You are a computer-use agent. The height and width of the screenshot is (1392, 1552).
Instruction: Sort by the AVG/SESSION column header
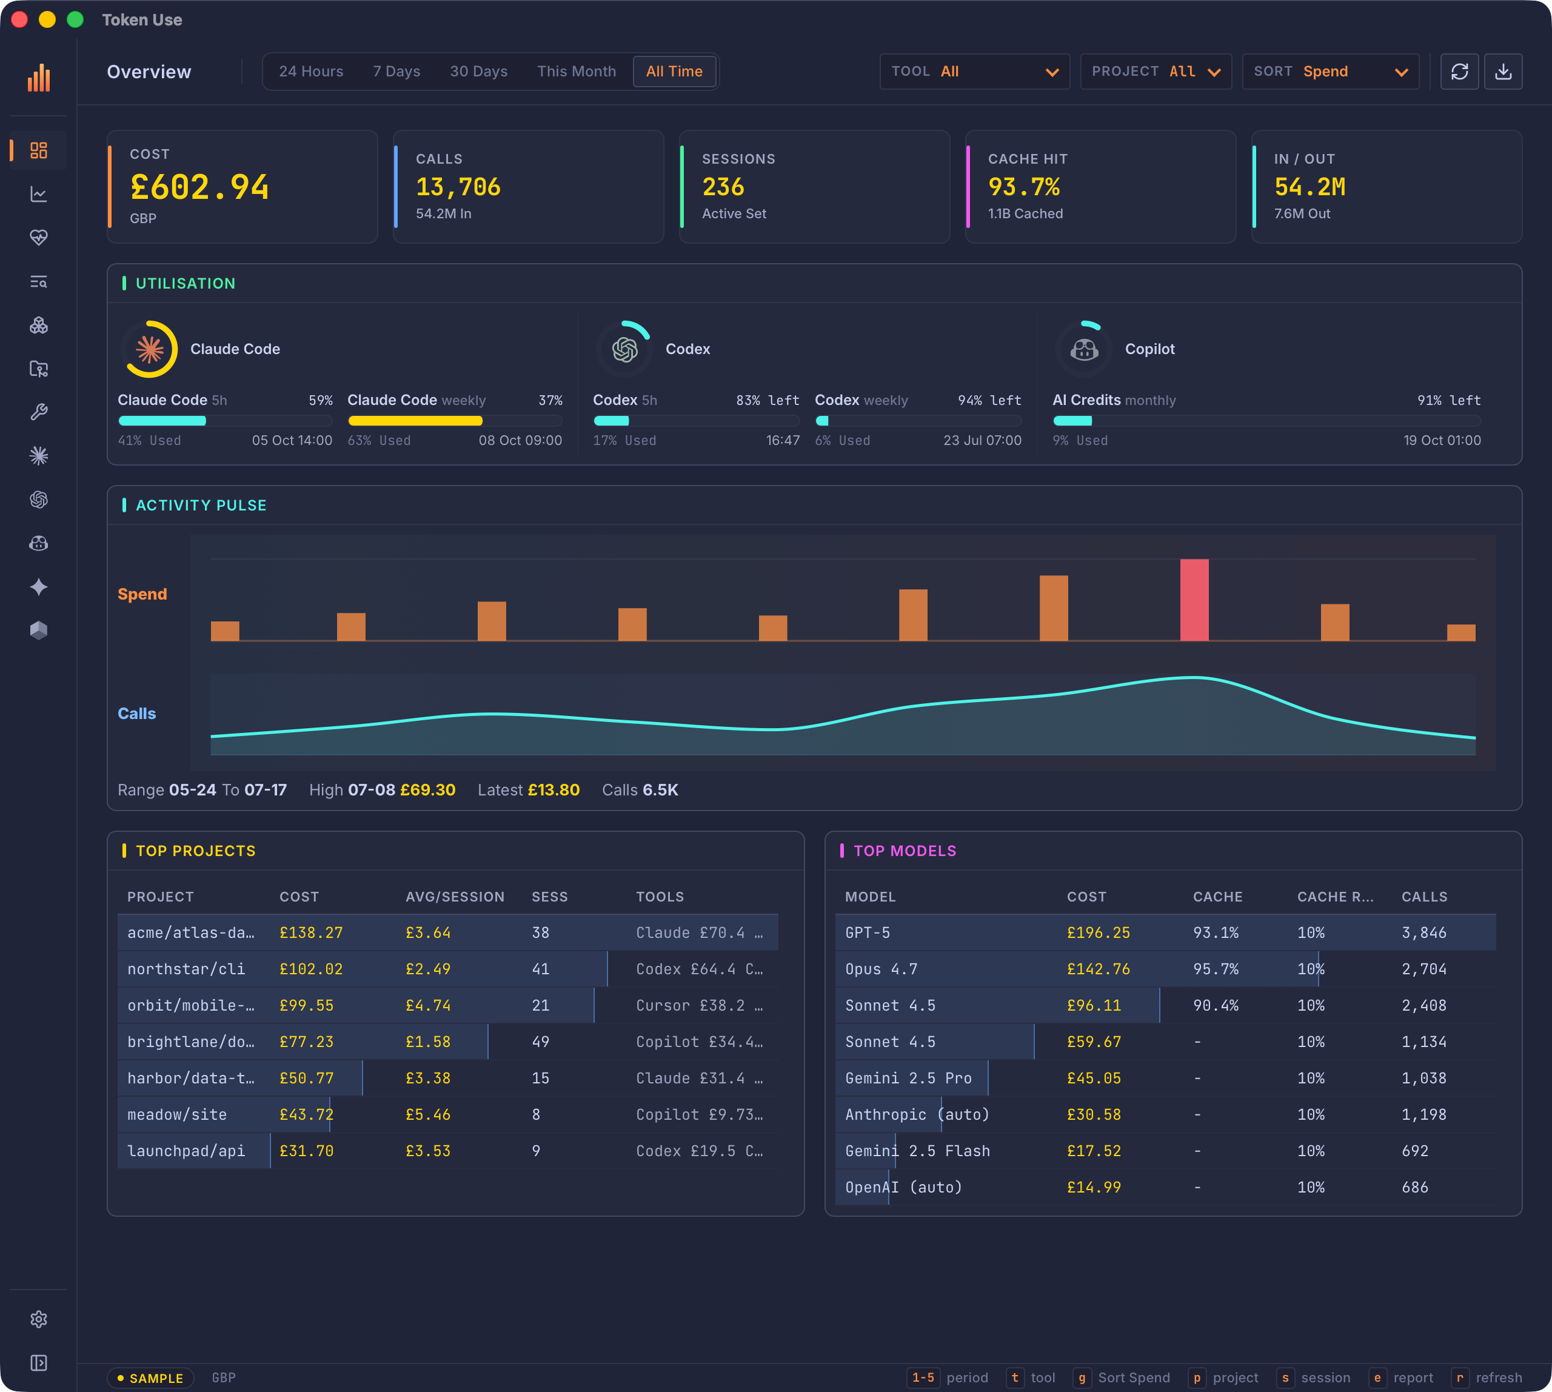[x=454, y=897]
